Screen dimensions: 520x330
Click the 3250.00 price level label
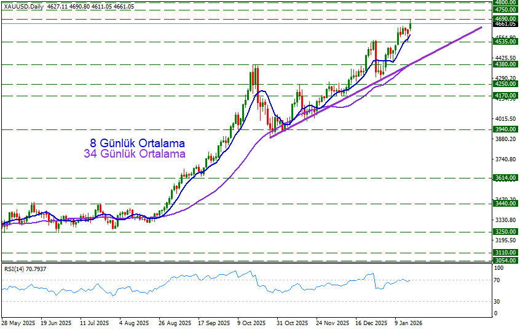505,232
